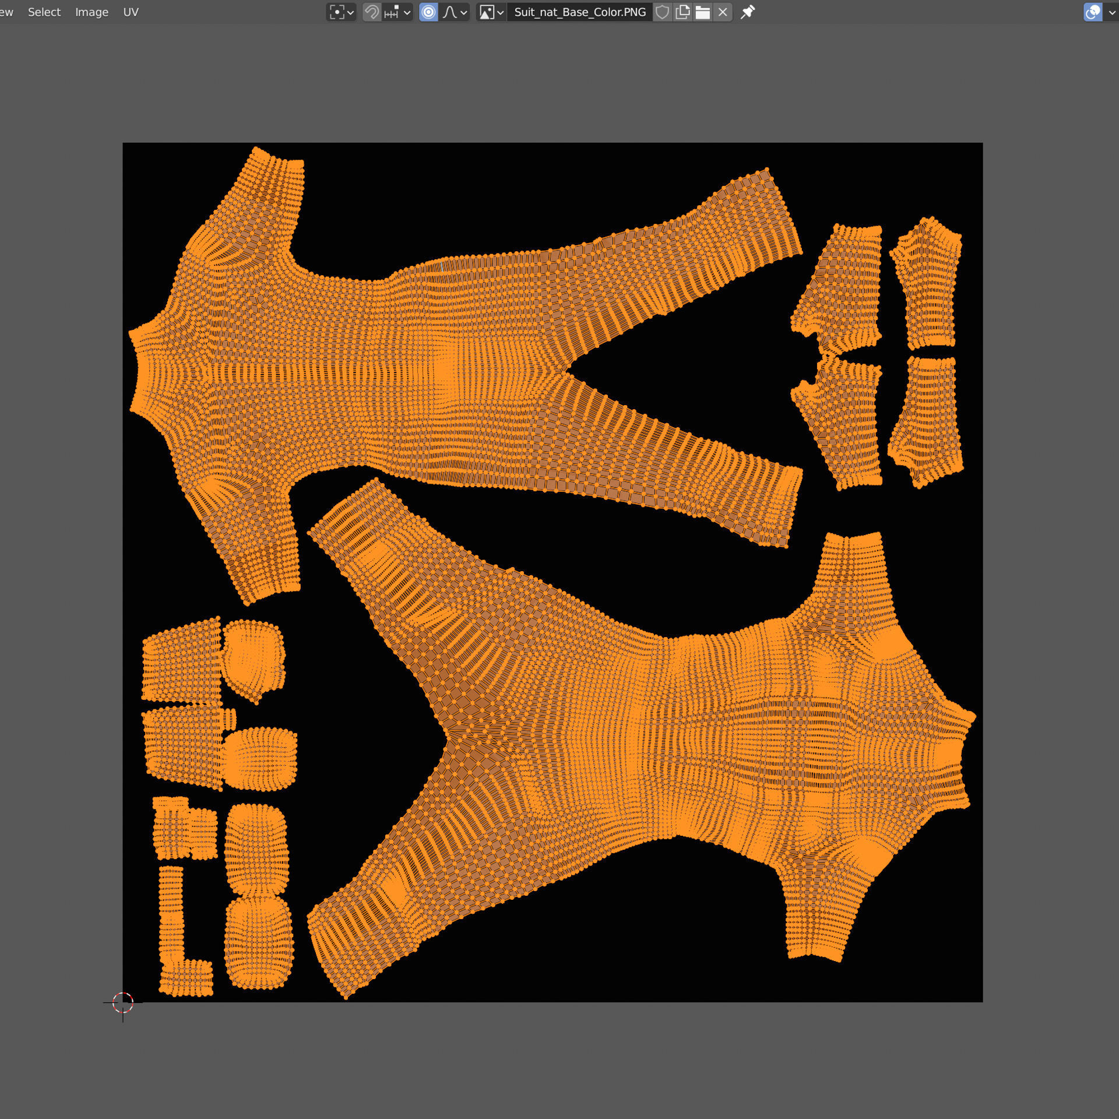Pin the image with pushpin icon
This screenshot has width=1119, height=1119.
click(748, 12)
